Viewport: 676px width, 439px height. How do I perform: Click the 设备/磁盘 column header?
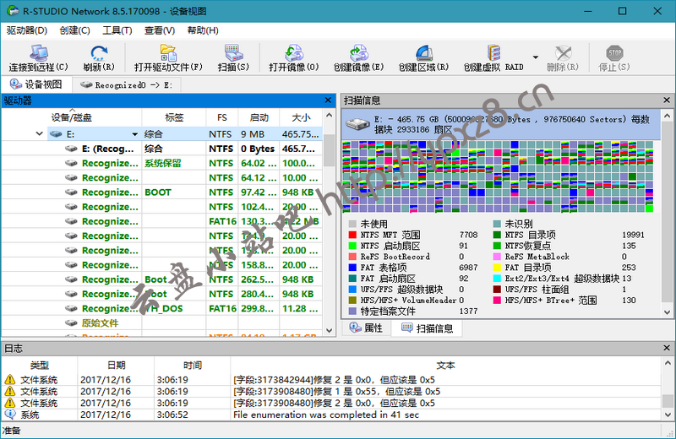72,117
